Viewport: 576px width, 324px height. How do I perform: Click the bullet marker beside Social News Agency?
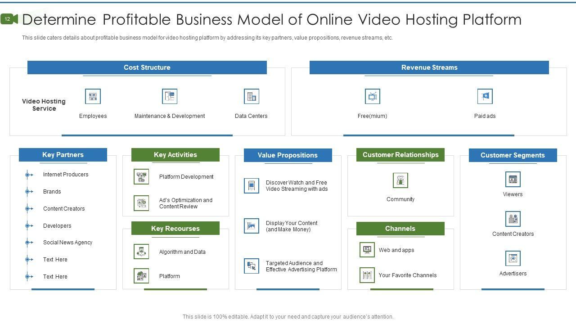click(x=29, y=243)
